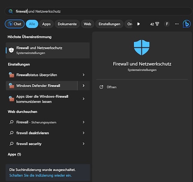Switch to the Dokumente filter tab
The width and height of the screenshot is (193, 182).
(67, 24)
